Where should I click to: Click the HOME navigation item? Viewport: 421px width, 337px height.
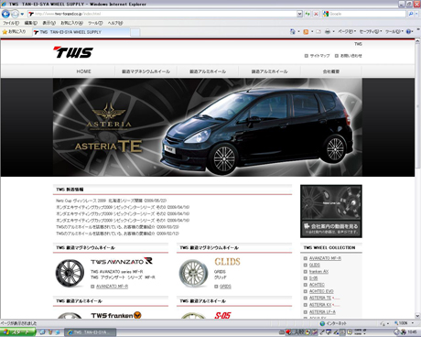click(x=83, y=71)
